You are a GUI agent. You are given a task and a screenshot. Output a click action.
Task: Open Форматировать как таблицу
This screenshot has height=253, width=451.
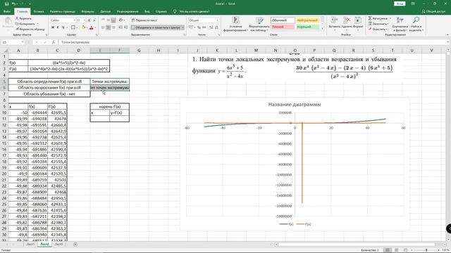(x=259, y=24)
